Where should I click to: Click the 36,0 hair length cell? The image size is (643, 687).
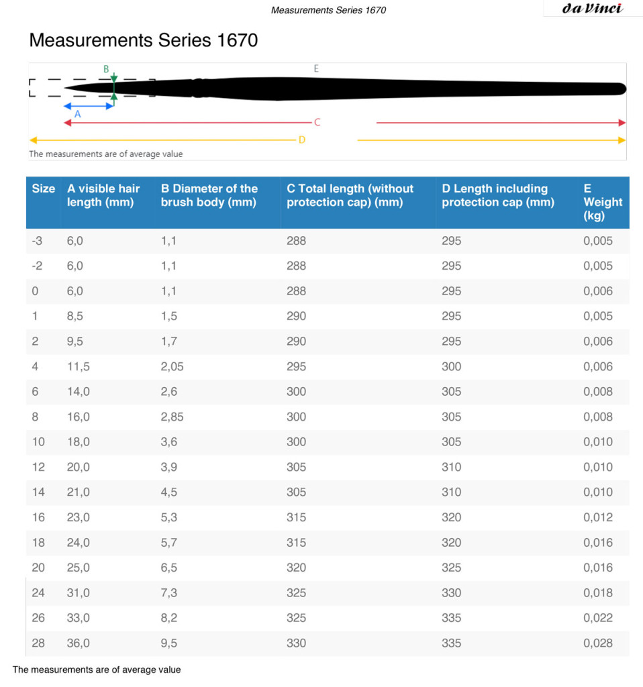(x=78, y=643)
